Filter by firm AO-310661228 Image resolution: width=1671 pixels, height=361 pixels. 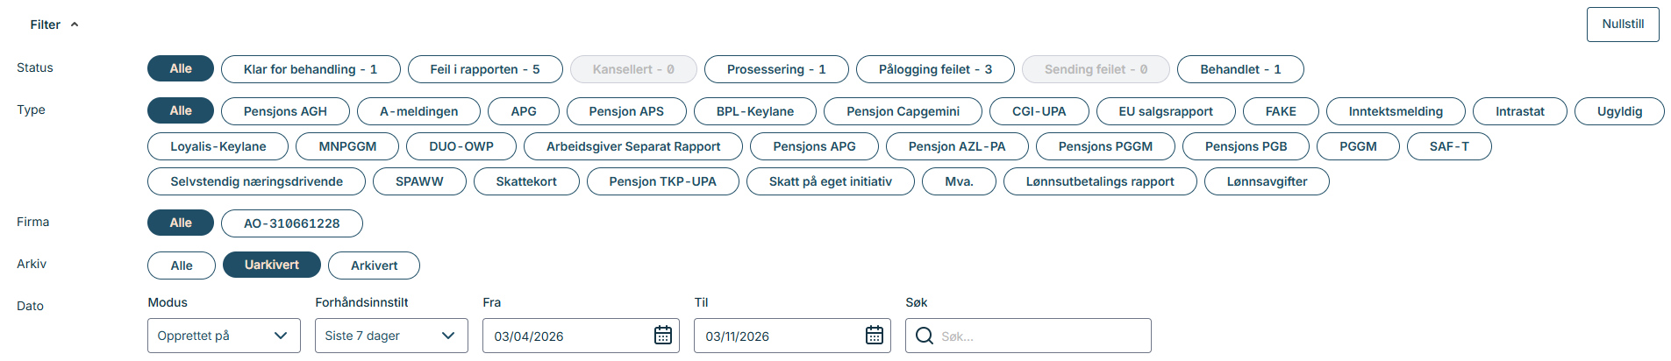point(292,223)
